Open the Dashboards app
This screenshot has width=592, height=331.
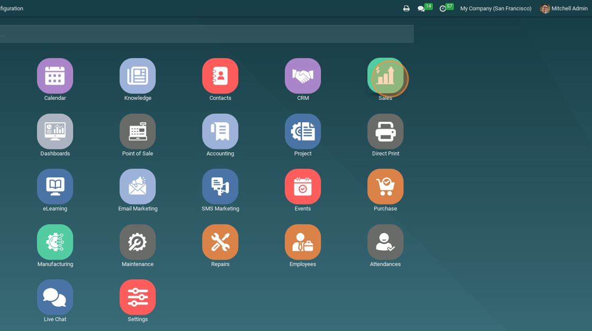[x=55, y=132]
